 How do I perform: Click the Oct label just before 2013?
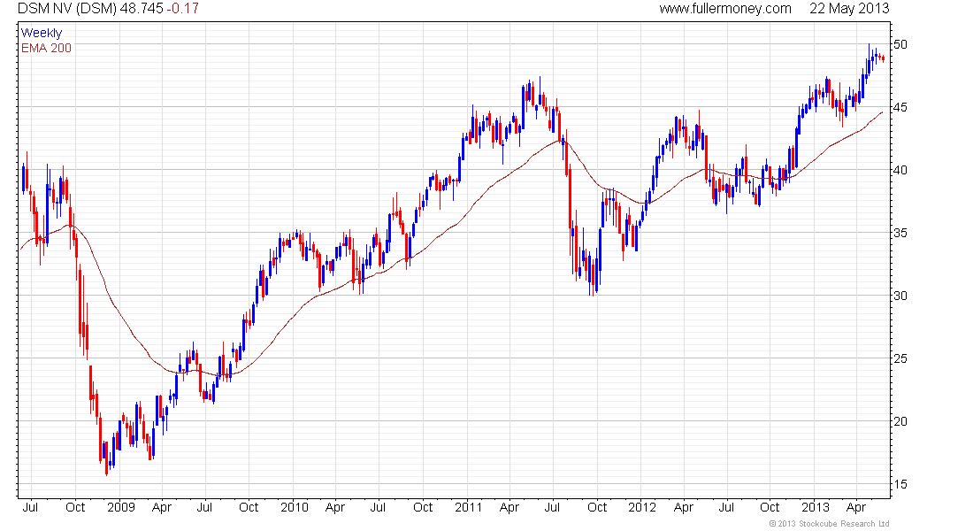(x=770, y=507)
